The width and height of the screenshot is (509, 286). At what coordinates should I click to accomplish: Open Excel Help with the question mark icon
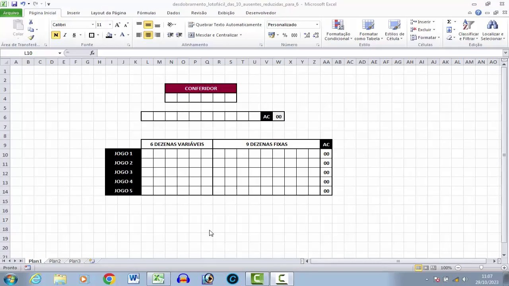point(478,13)
